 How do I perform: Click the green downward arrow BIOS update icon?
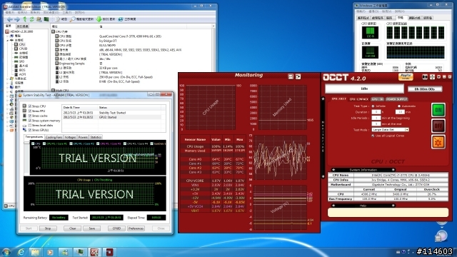pos(99,19)
